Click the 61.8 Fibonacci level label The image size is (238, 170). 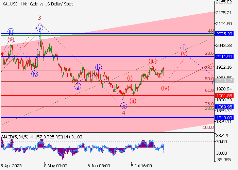pos(209,90)
